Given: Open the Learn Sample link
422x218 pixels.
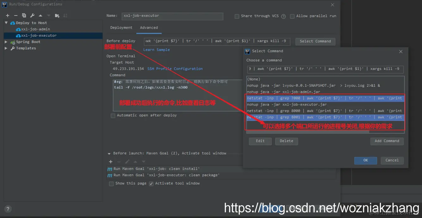Looking at the screenshot, I should point(157,50).
